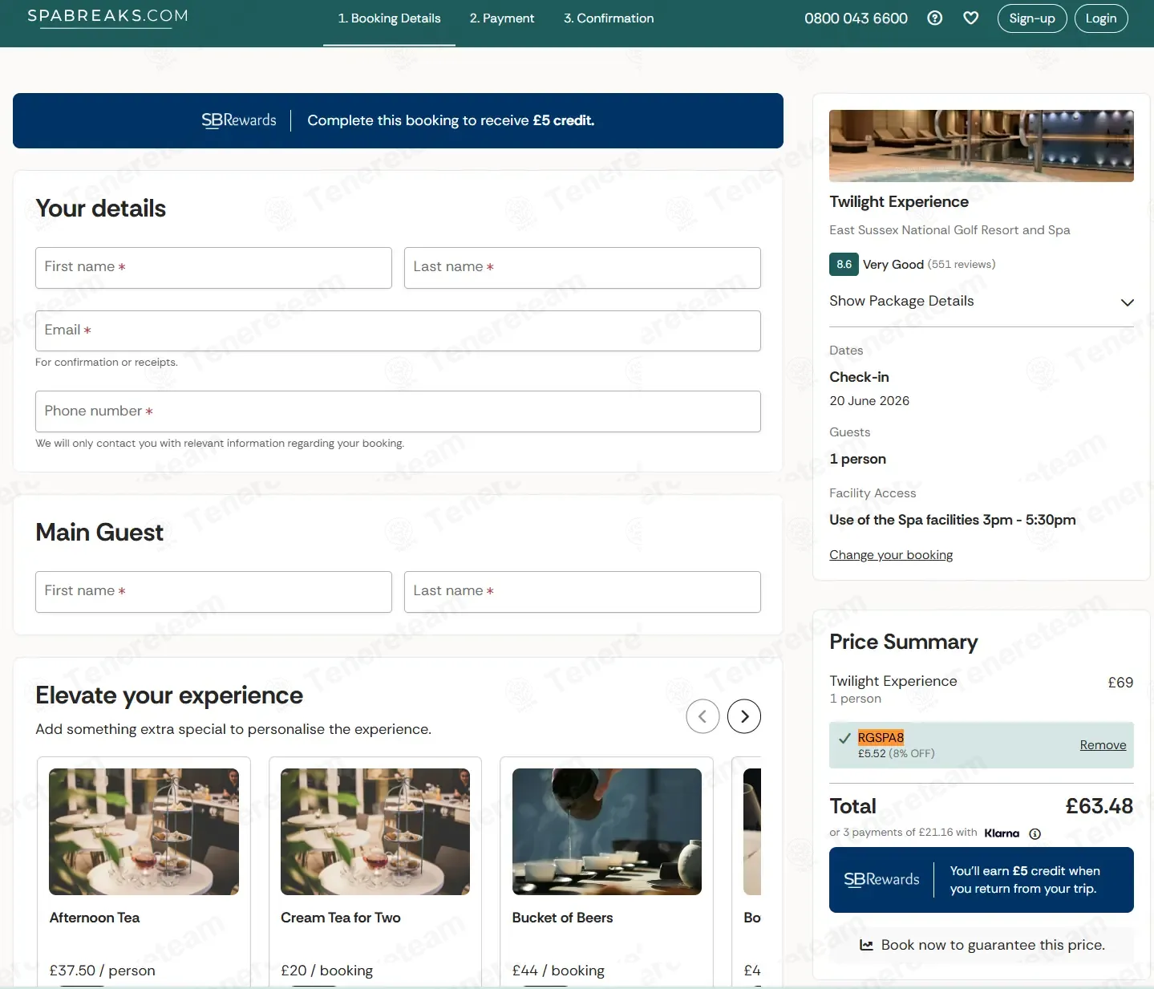Image resolution: width=1154 pixels, height=989 pixels.
Task: Click the 1 person guests value
Action: pyautogui.click(x=857, y=459)
